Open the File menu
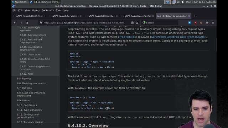 click(x=14, y=10)
